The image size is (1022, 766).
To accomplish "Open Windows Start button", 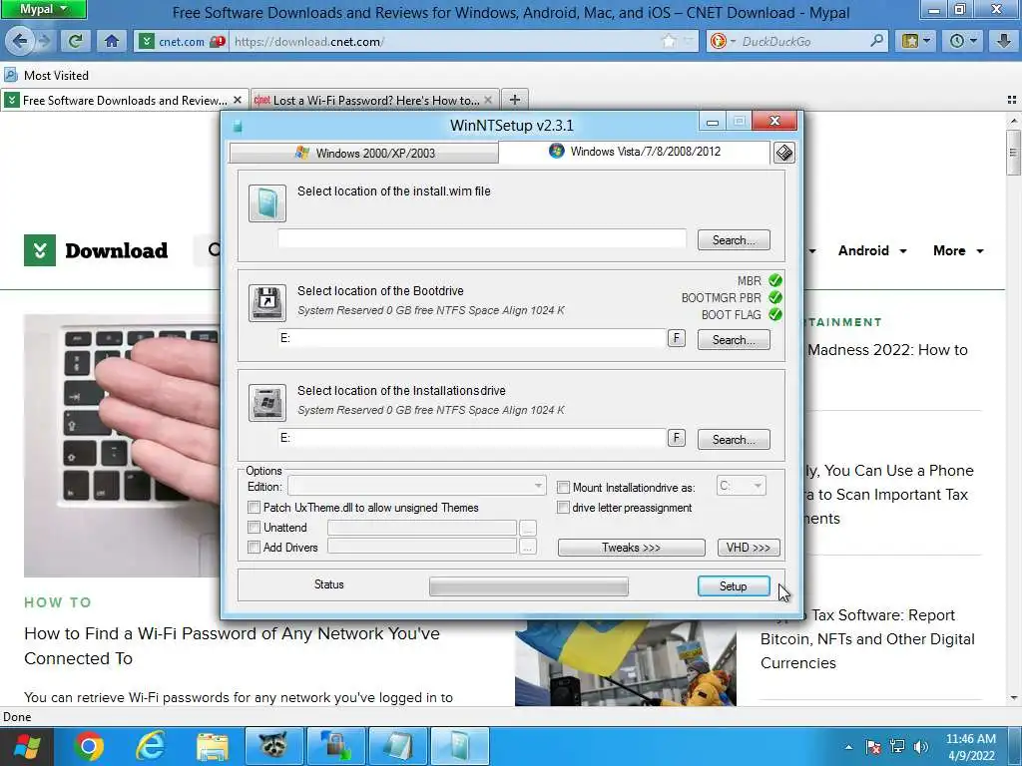I will [x=27, y=746].
